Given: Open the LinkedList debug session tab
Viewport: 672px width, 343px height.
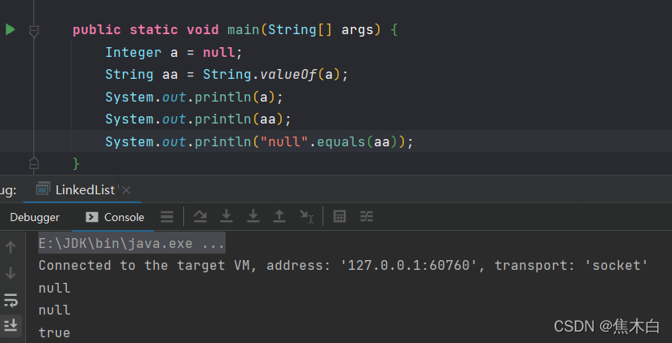Looking at the screenshot, I should [x=85, y=189].
